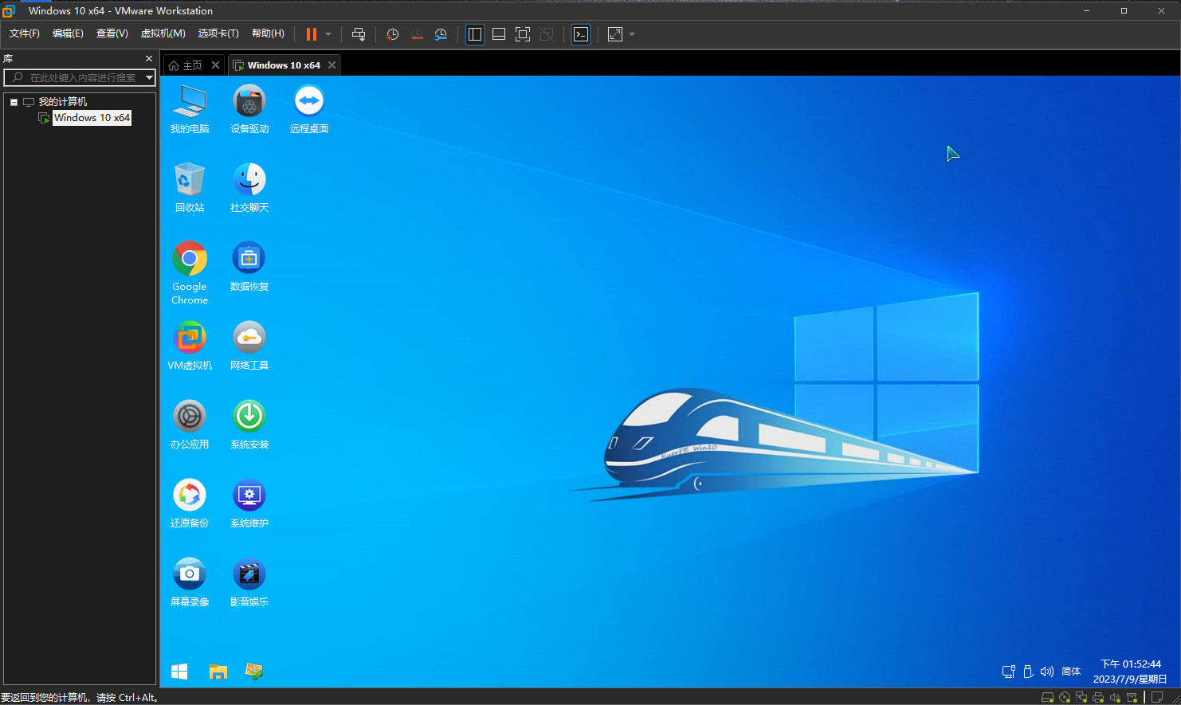Close the 主页 tab

pos(215,65)
